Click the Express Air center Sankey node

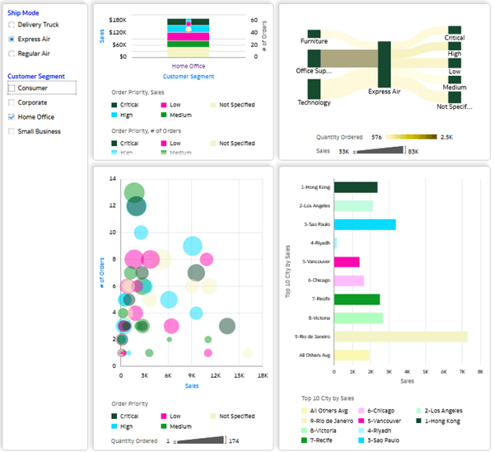pos(384,64)
